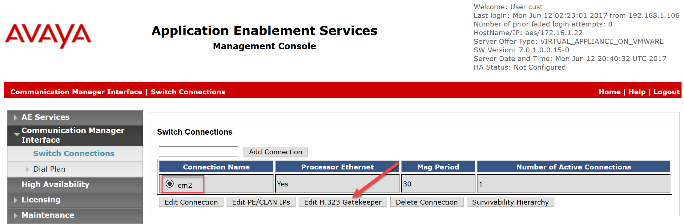This screenshot has width=684, height=224.
Task: Click the Switch Connections page heading
Action: tap(195, 132)
